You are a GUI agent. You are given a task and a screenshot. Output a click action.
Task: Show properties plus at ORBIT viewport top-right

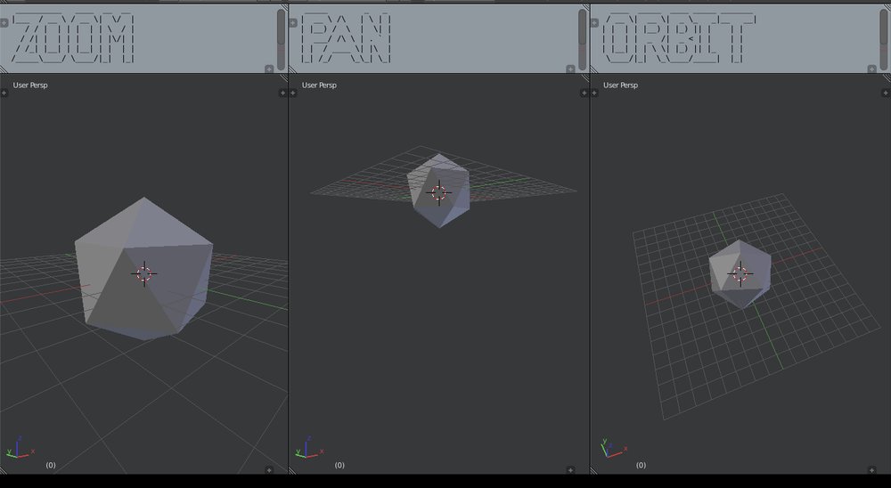[886, 93]
